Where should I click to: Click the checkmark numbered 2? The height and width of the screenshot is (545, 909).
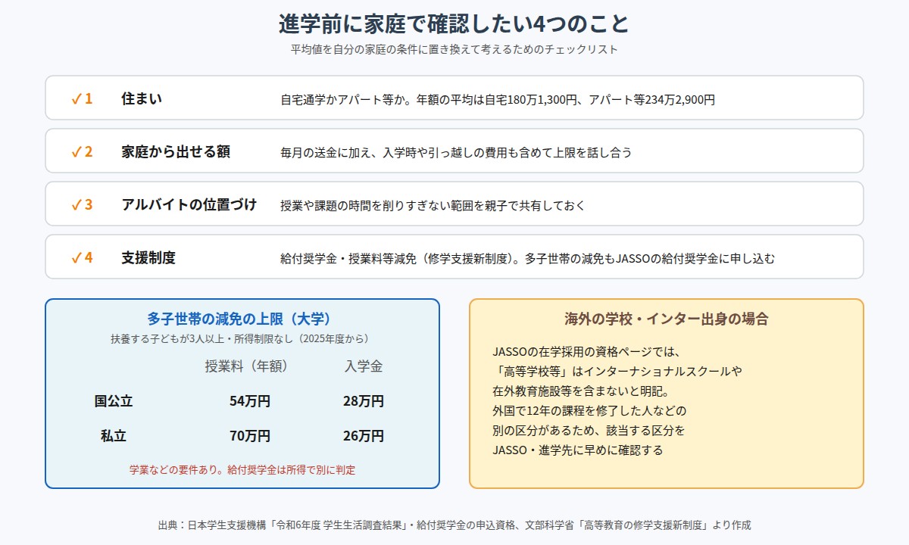82,151
